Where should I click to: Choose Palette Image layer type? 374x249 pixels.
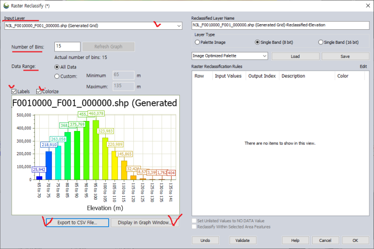click(x=197, y=42)
